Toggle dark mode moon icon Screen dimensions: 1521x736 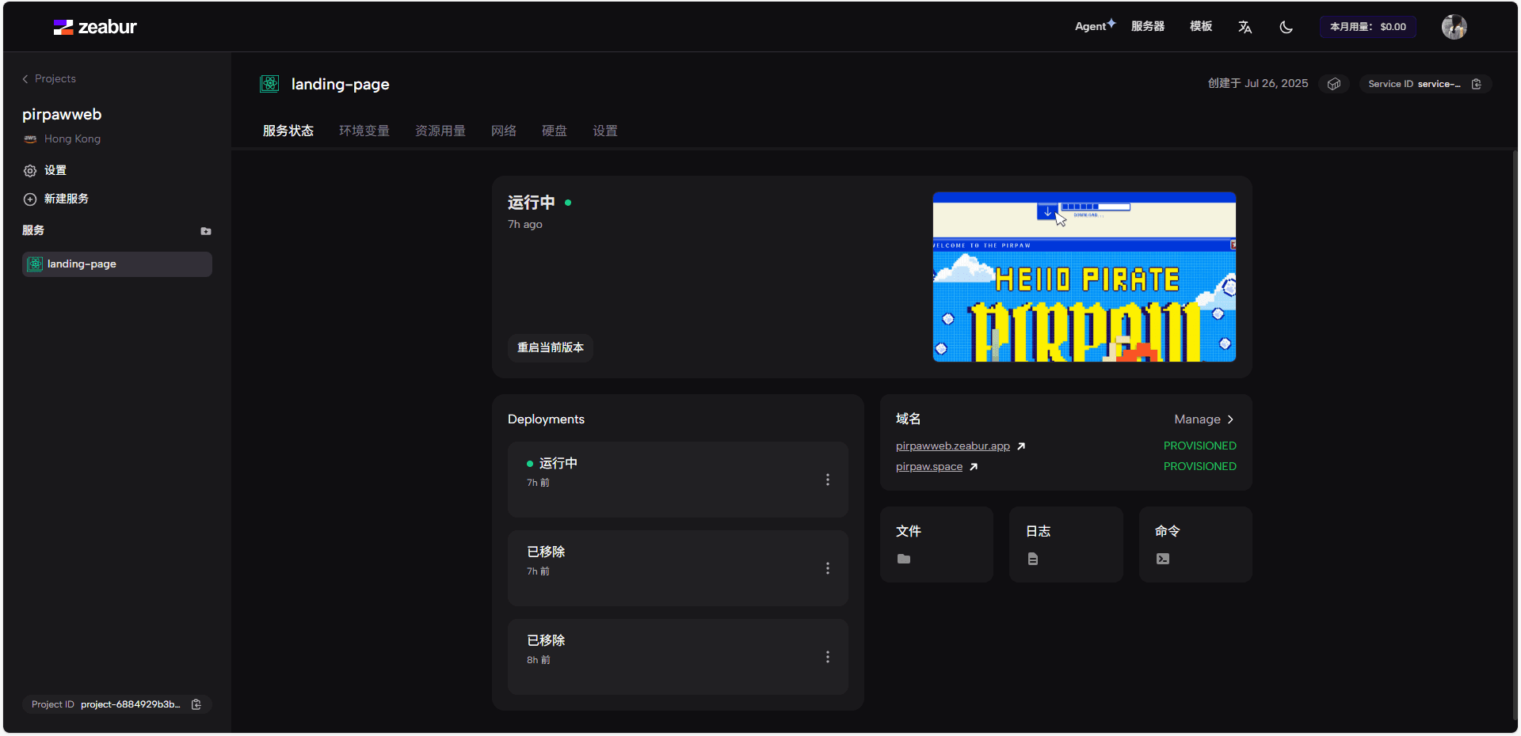(x=1287, y=27)
